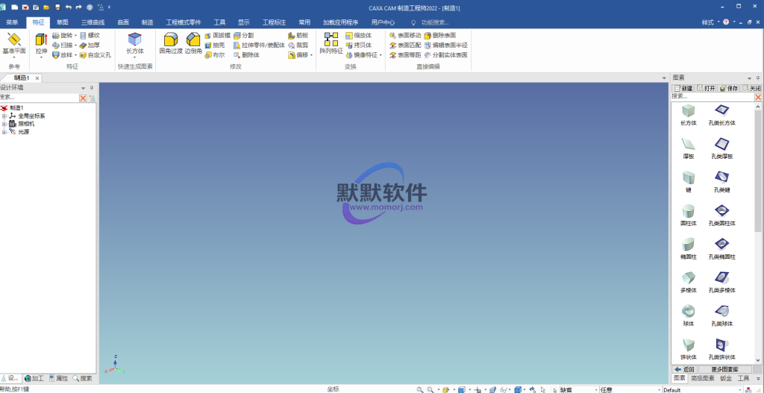764x393 pixels.
Task: Select the 基准平面 datum plane icon
Action: click(13, 40)
